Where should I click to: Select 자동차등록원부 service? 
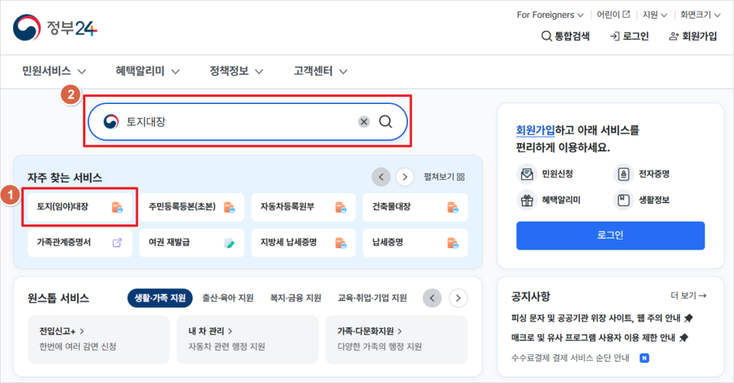(303, 207)
